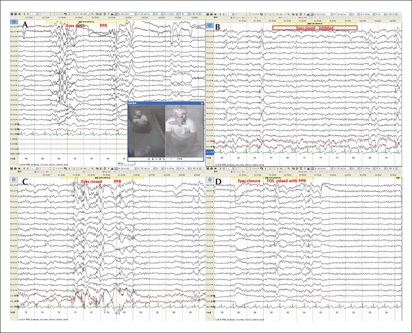Image resolution: width=412 pixels, height=333 pixels.
Task: Click the blue circular montage icon in panel C
Action: click(x=14, y=179)
